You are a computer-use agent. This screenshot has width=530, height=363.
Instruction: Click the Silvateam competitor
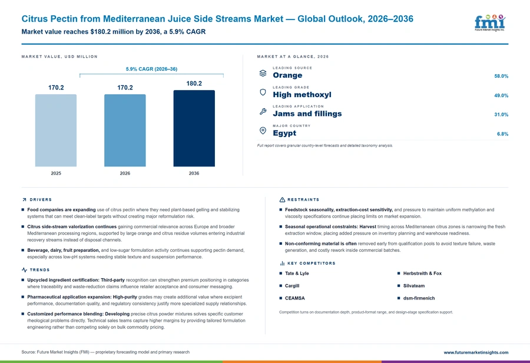coord(414,286)
